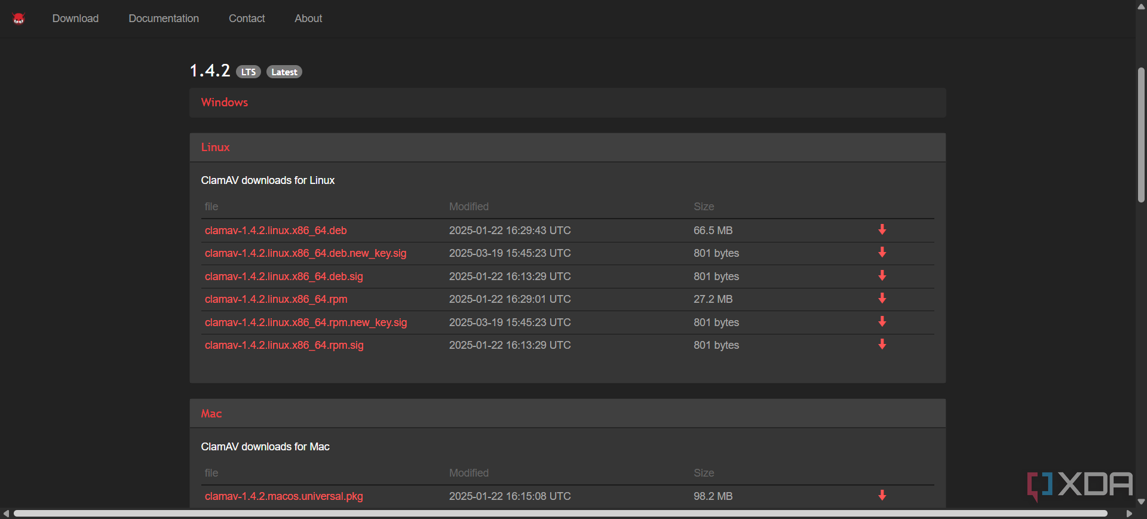Image resolution: width=1147 pixels, height=519 pixels.
Task: Click the vertical scrollbar thumb
Action: coord(1141,135)
